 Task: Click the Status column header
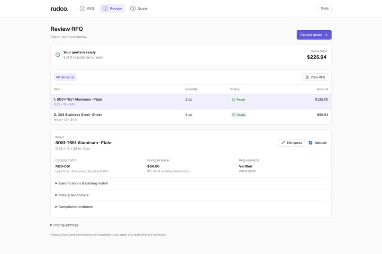pyautogui.click(x=235, y=89)
